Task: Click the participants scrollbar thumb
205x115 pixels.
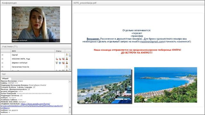Action: 70,56
